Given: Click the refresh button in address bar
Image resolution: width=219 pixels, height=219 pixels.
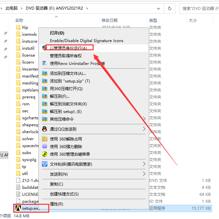Looking at the screenshot, I should click(170, 9).
